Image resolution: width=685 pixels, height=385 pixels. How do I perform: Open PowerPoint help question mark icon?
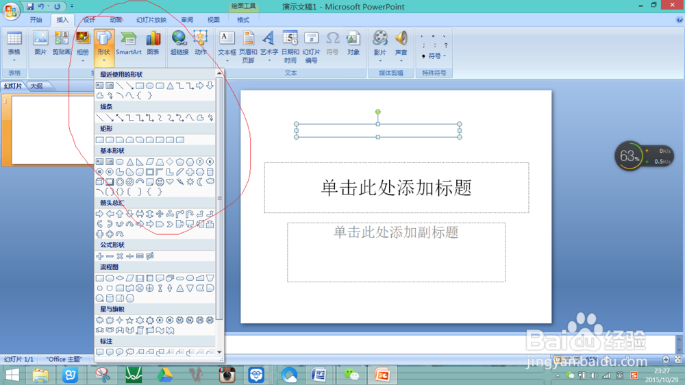tap(679, 20)
